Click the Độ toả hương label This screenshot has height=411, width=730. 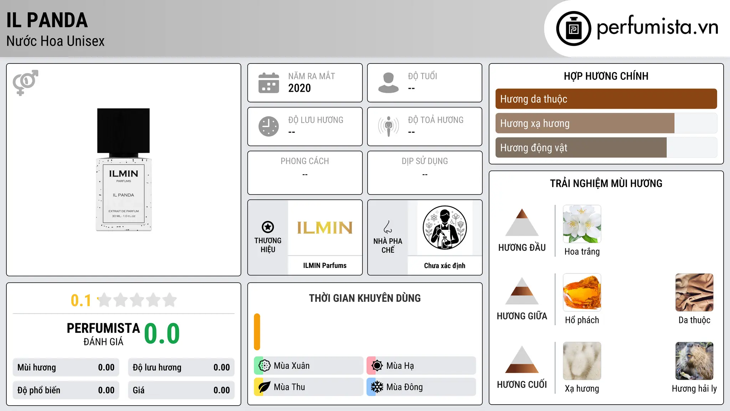click(436, 120)
